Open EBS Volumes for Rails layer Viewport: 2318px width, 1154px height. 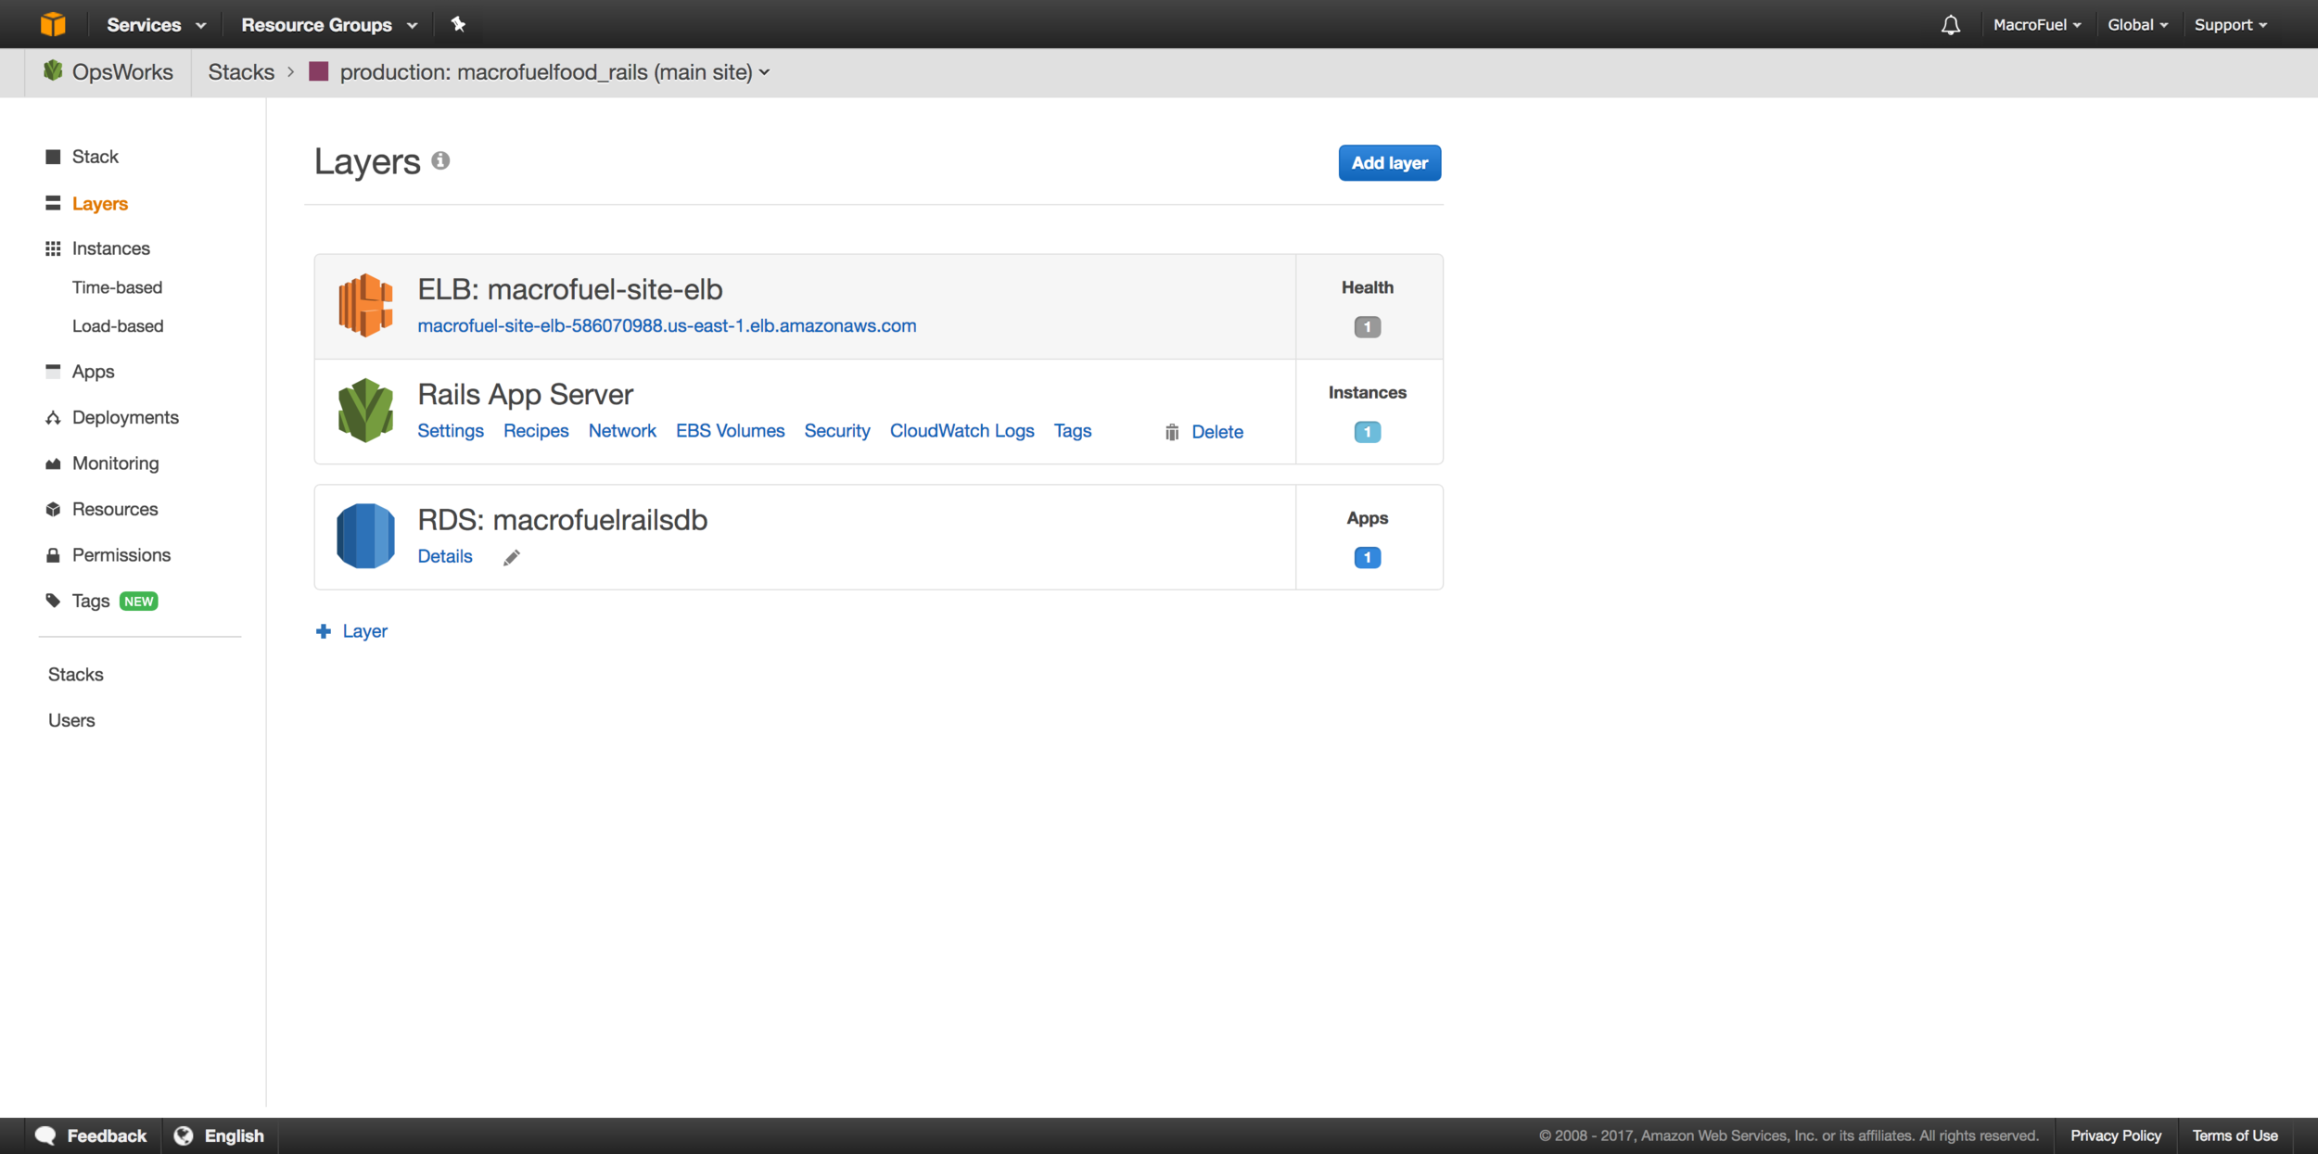click(730, 431)
